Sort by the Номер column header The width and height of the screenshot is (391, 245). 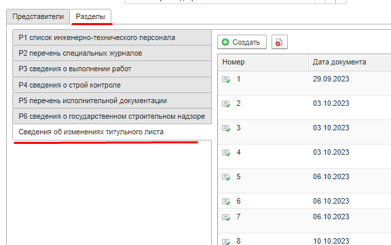(x=263, y=62)
